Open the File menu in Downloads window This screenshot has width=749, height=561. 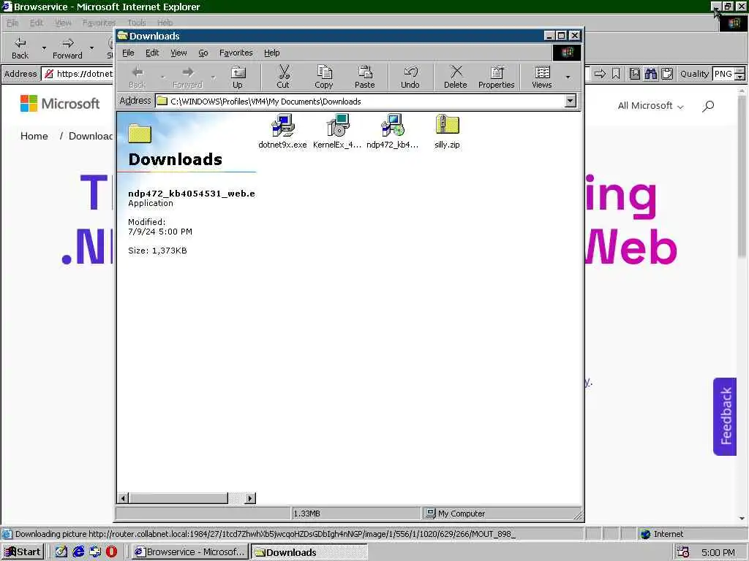(128, 53)
